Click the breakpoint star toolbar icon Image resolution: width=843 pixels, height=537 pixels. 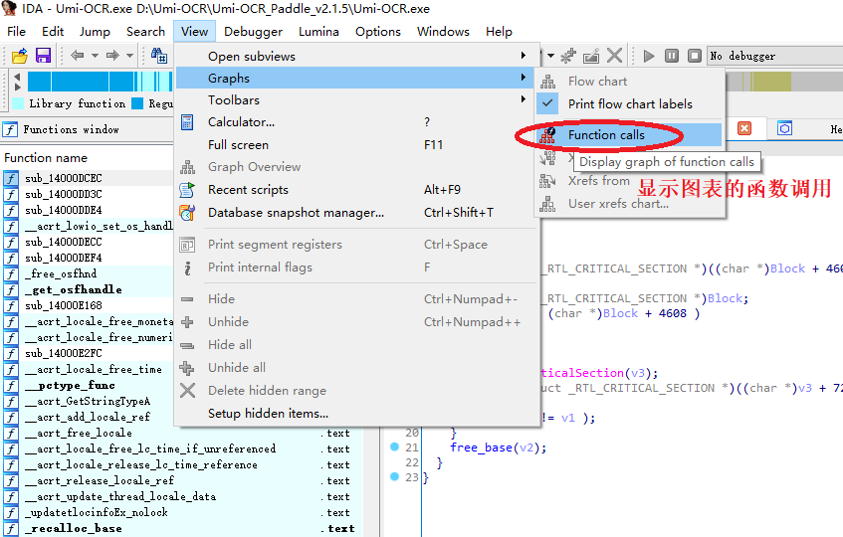click(568, 56)
